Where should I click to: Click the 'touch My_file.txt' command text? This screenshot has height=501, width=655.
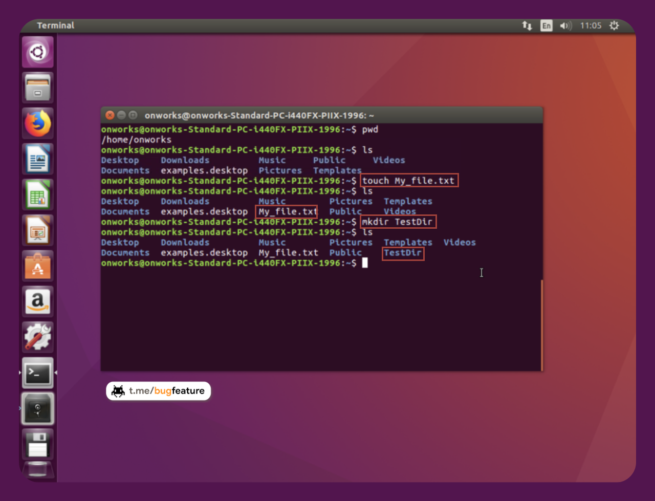click(408, 181)
